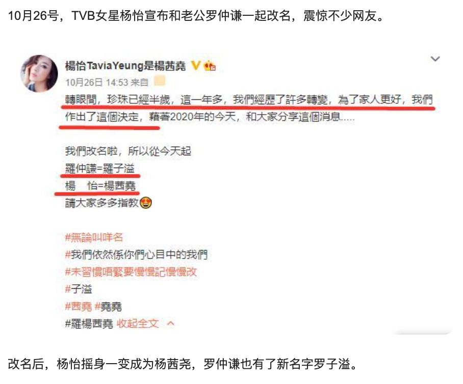463x384 pixels.
Task: Click the underlined line 楊 怡=楊茜堯
Action: [100, 186]
